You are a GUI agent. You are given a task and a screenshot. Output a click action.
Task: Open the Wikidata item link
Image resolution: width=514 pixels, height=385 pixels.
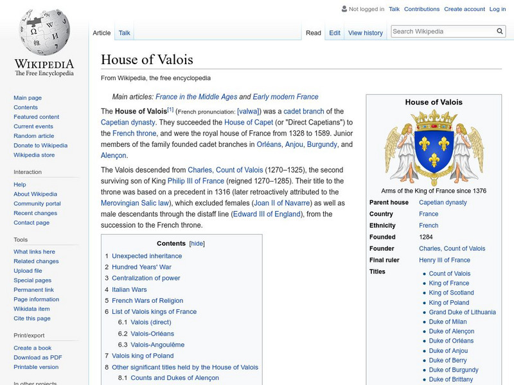[x=31, y=309]
